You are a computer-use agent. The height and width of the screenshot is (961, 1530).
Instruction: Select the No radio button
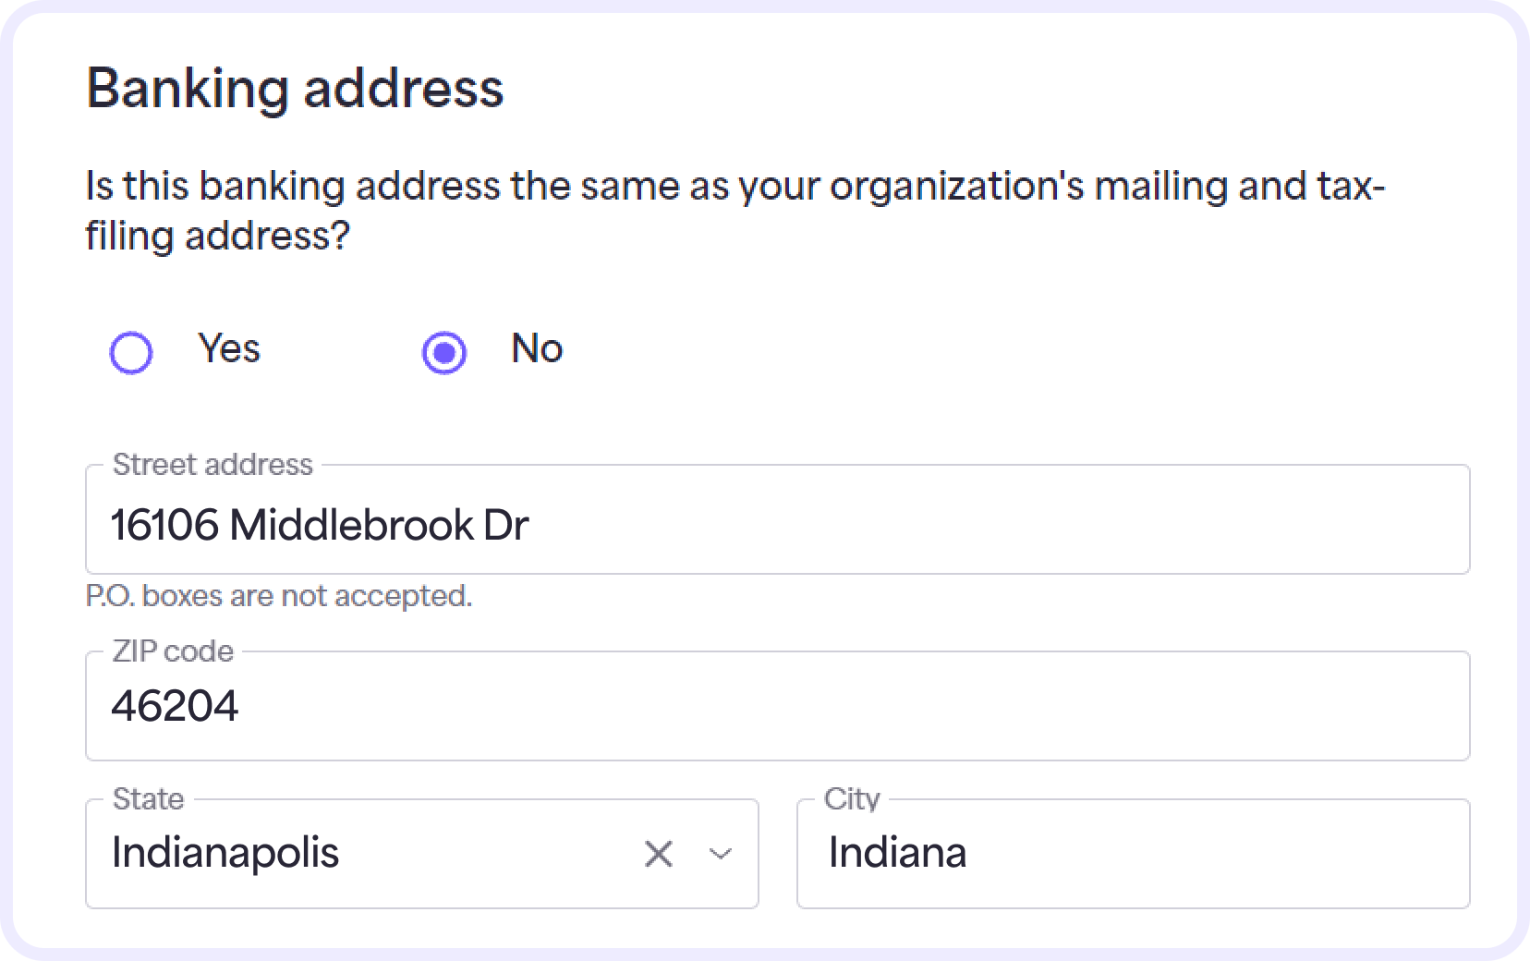(445, 352)
